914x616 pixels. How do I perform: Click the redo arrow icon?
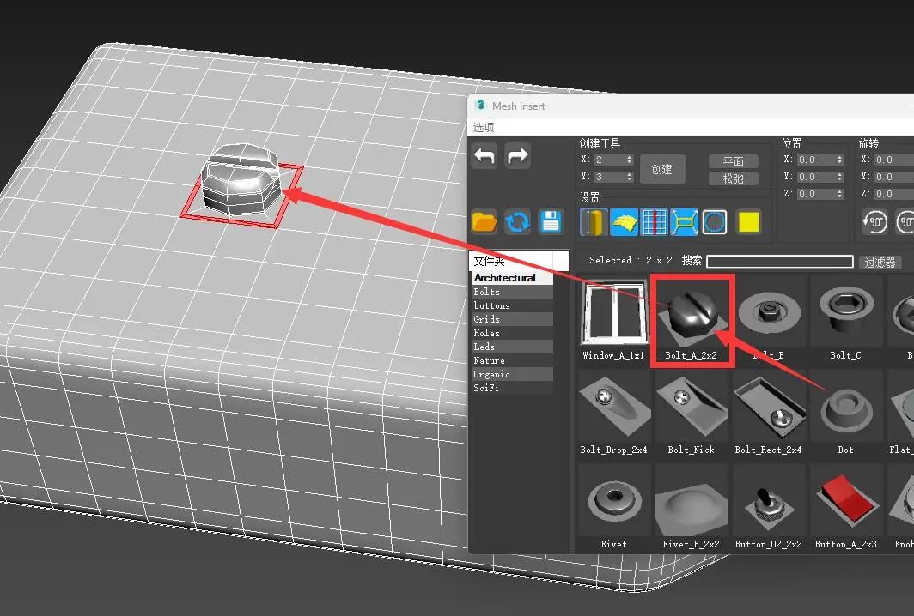(518, 155)
